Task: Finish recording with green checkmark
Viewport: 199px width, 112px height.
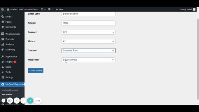Action: [30, 100]
